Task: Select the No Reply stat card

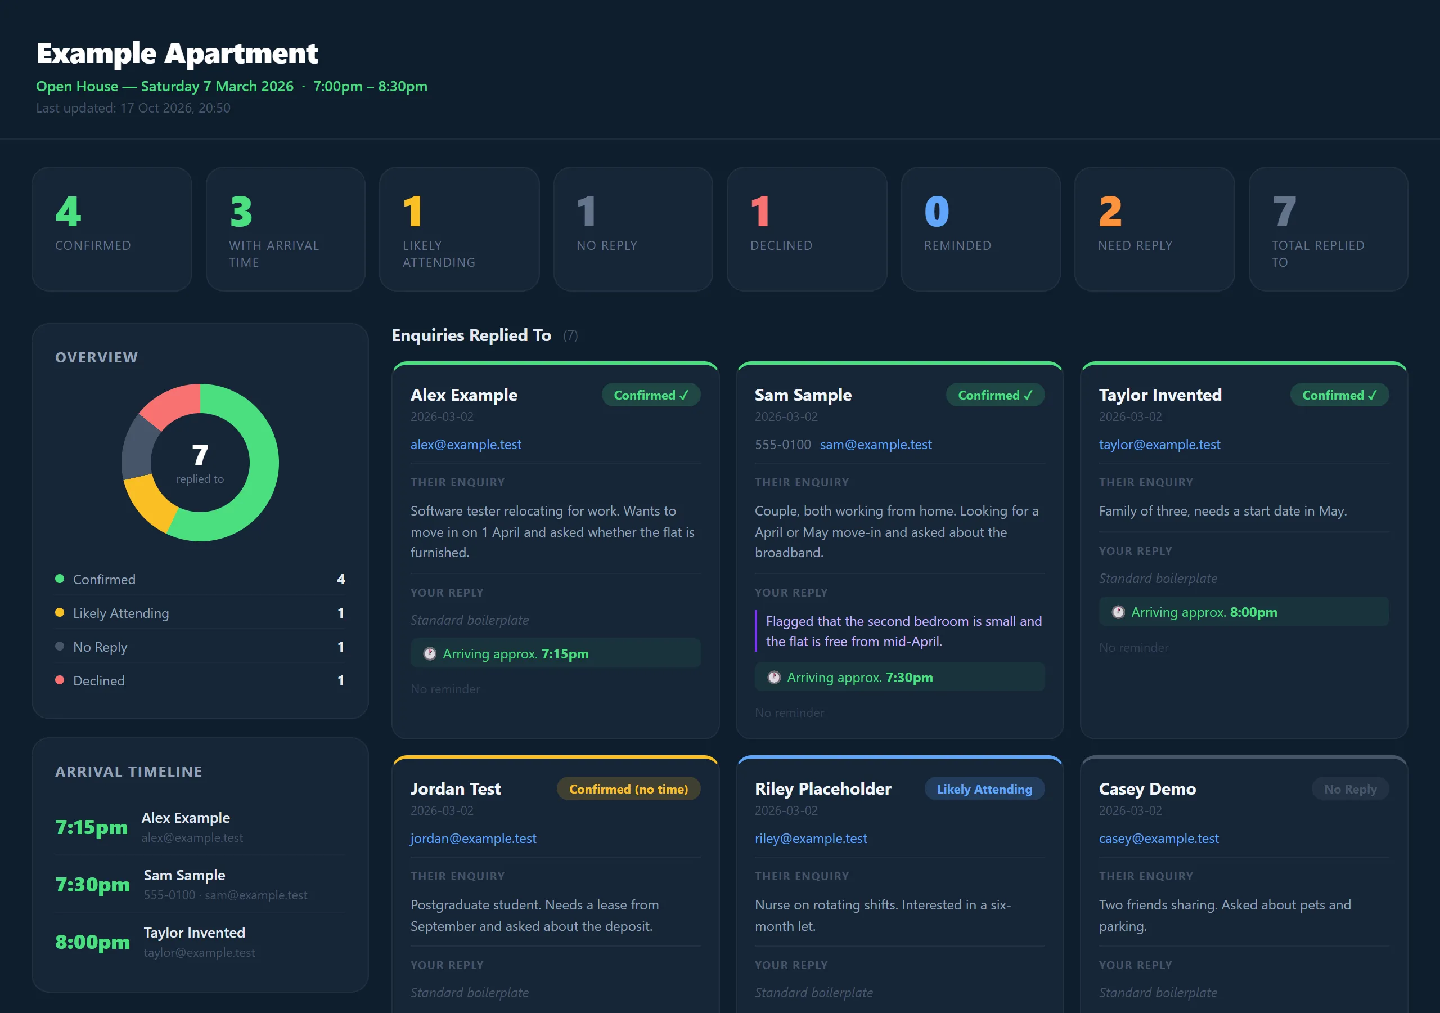Action: click(633, 229)
